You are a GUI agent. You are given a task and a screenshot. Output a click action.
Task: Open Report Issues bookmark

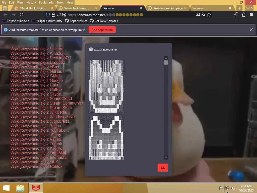[76, 21]
